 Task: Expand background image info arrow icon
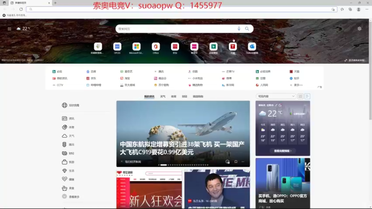345,60
